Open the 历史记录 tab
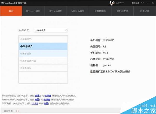 tap(145, 11)
